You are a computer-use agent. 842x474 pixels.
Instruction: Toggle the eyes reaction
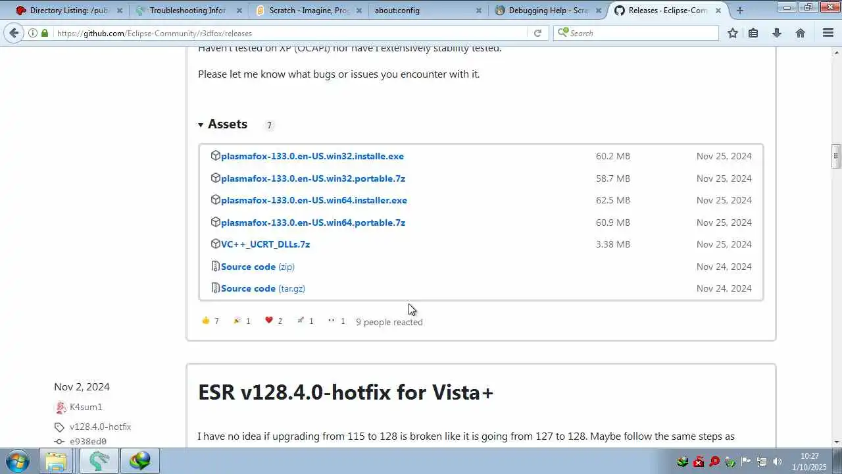click(x=337, y=321)
